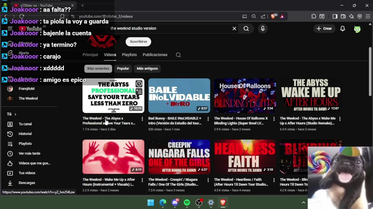Image resolution: width=373 pixels, height=209 pixels.
Task: Toggle the Brave sidebar panel icon
Action: pos(335,17)
